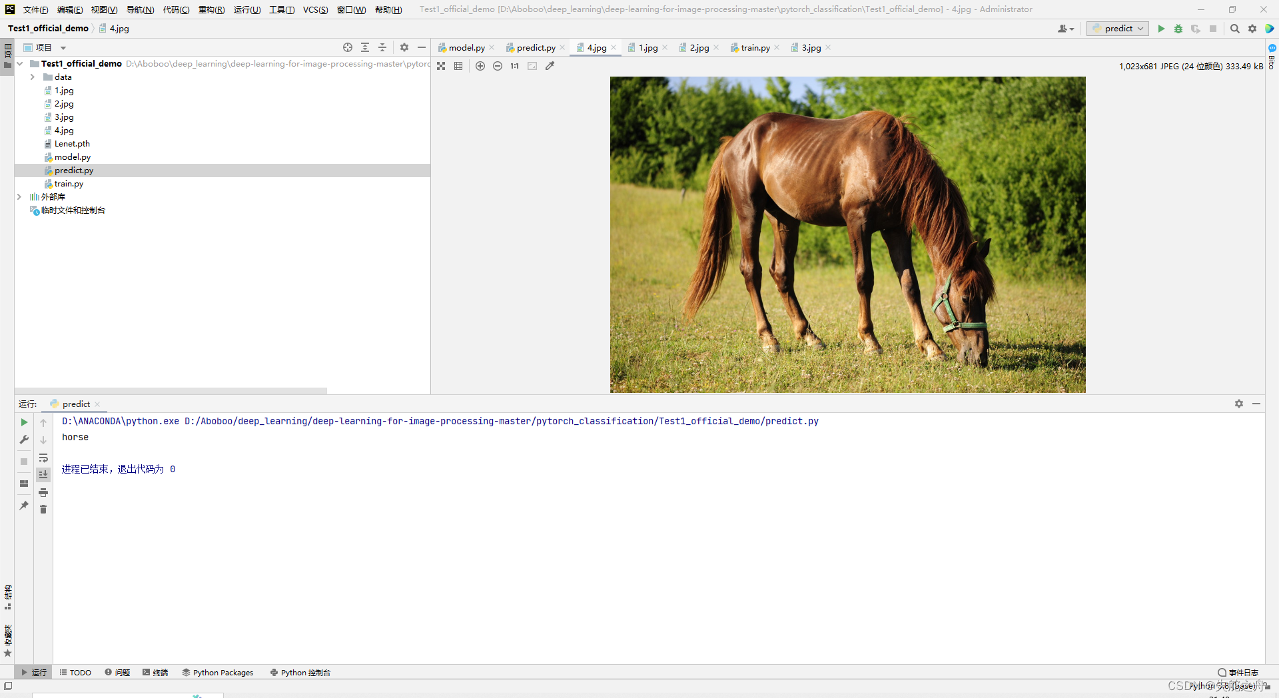Click the stop process icon in top toolbar
Image resolution: width=1279 pixels, height=698 pixels.
1213,29
